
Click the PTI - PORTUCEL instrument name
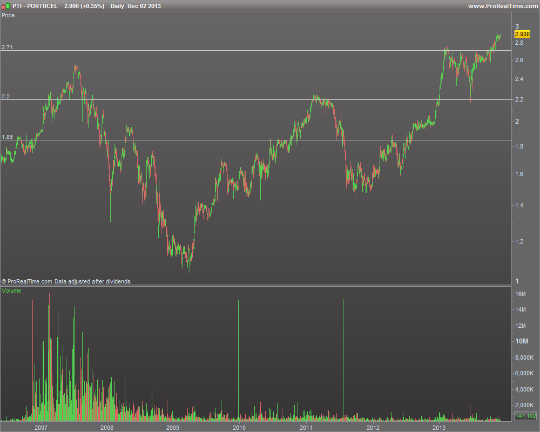click(x=35, y=6)
